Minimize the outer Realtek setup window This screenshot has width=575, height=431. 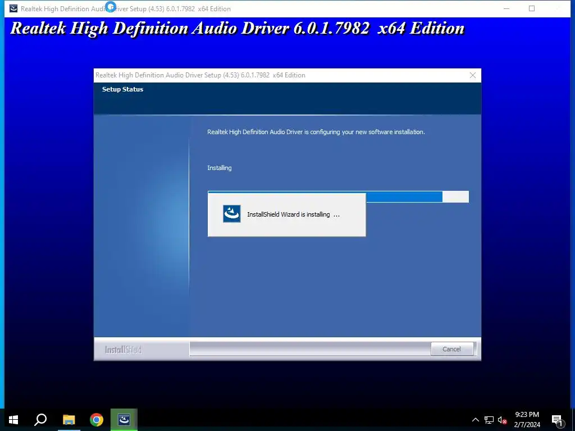[x=506, y=8]
